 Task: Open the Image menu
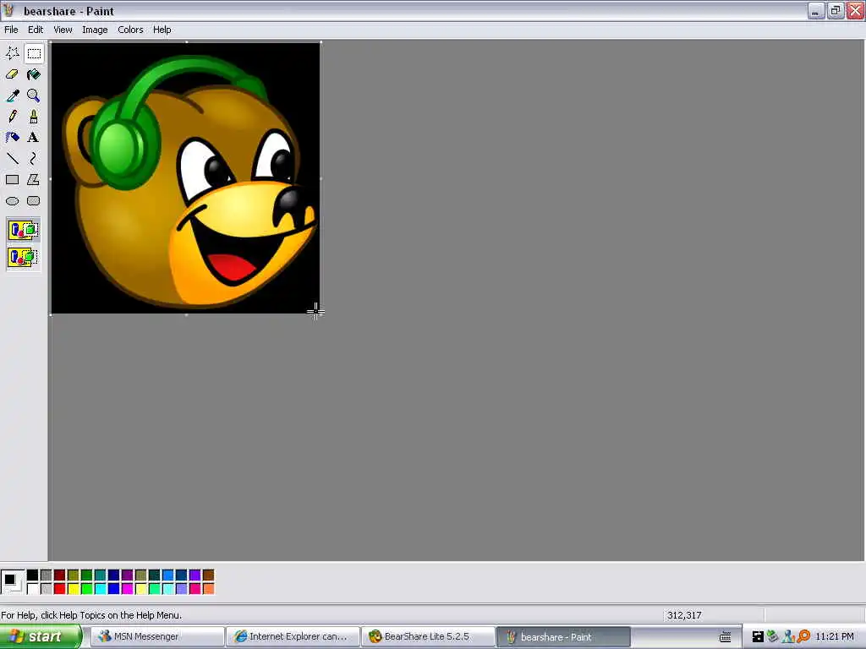[x=95, y=30]
